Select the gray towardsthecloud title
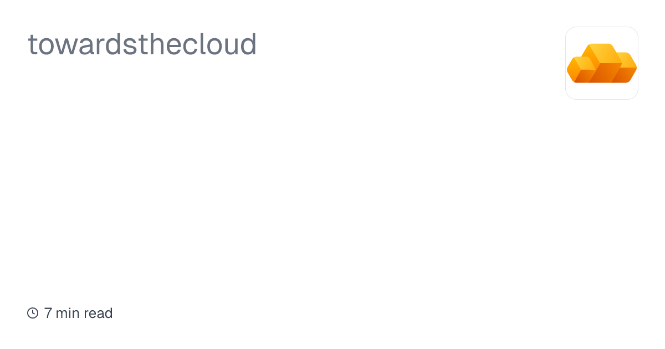The image size is (665, 349). (142, 44)
